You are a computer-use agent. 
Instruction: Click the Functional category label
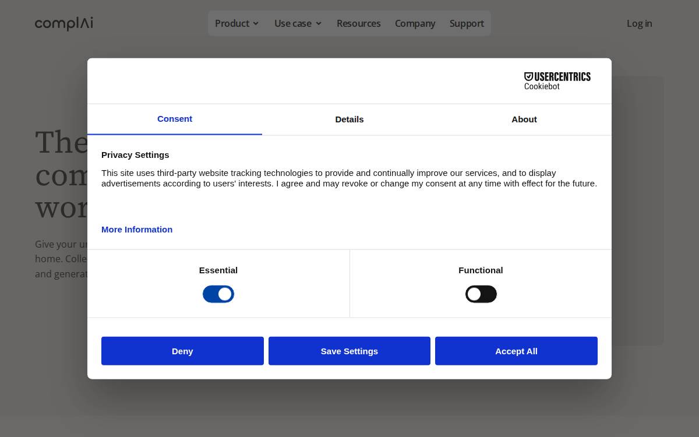[x=481, y=270]
